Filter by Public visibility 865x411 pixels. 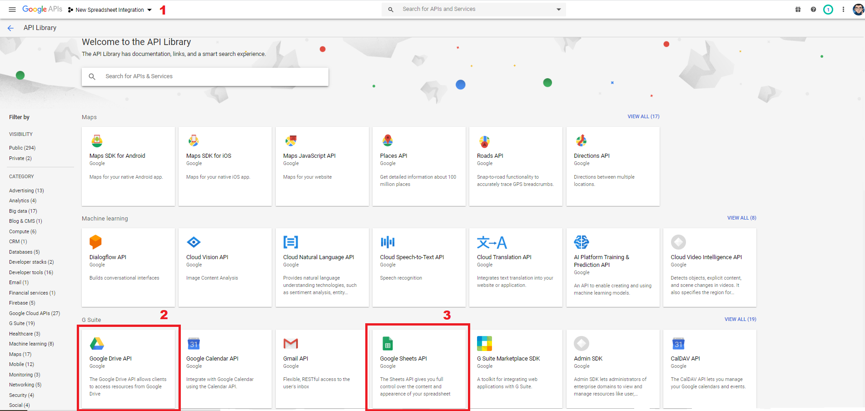click(x=22, y=148)
